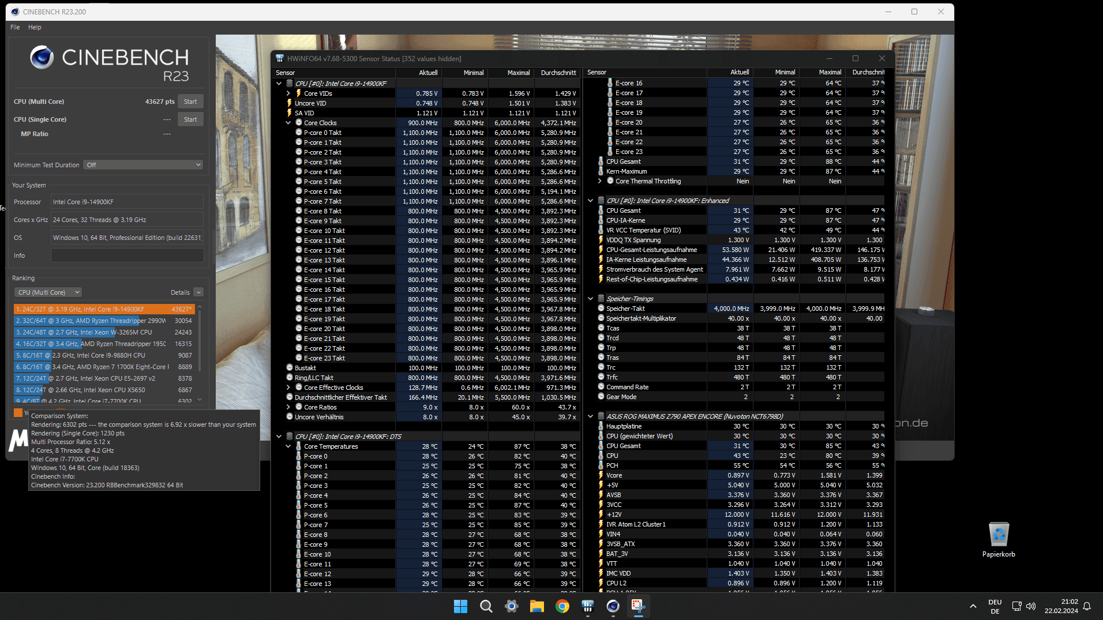The width and height of the screenshot is (1103, 620).
Task: Open the CPU (Multi Core) ranking dropdown
Action: tap(48, 292)
